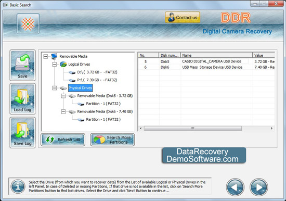The height and width of the screenshot is (201, 286).
Task: Go to the previous step arrow
Action: click(x=235, y=187)
